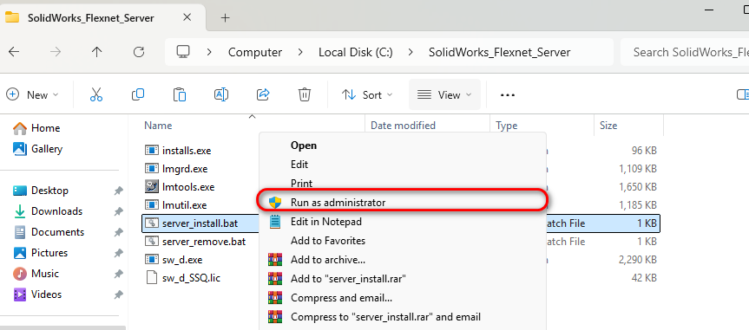Click the sw_d.exe file icon
Screen dimensions: 749x330
coord(151,260)
